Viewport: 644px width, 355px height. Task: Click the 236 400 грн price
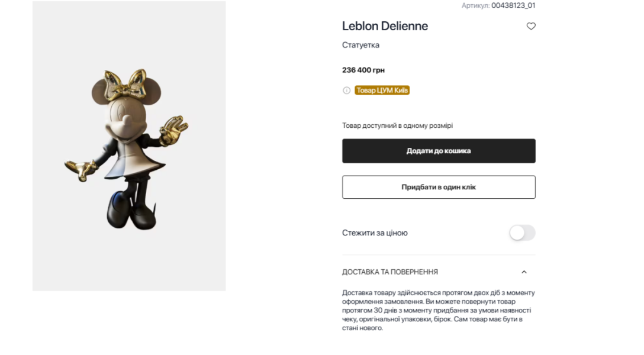tap(363, 70)
